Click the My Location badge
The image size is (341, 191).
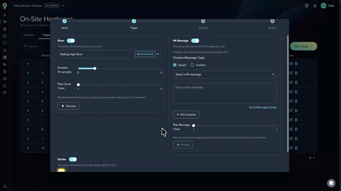52,6
